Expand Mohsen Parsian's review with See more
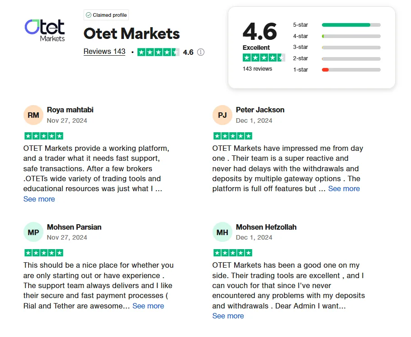The image size is (411, 337). click(148, 306)
